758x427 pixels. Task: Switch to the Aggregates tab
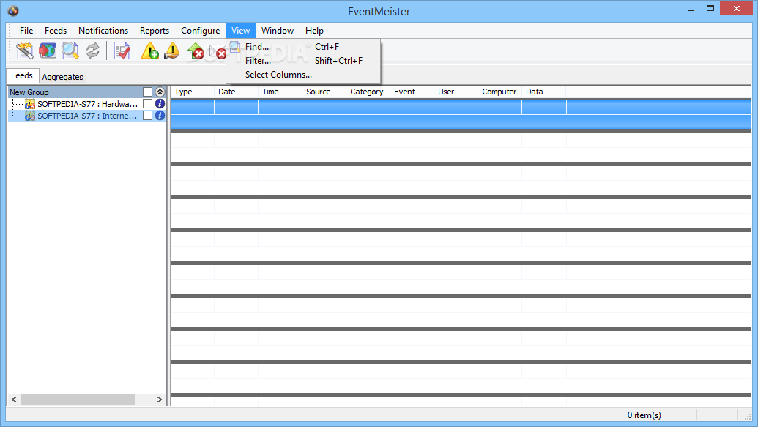(62, 77)
